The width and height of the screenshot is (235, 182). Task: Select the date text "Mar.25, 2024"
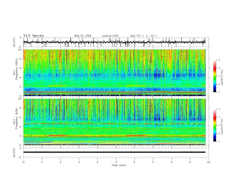pyautogui.click(x=83, y=36)
